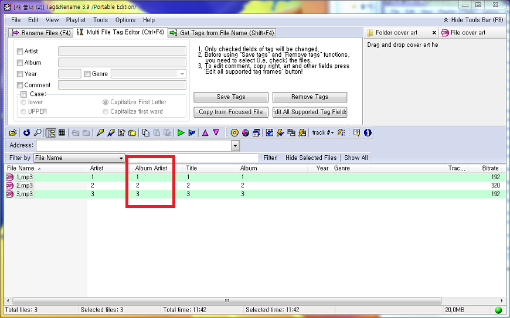This screenshot has width=510, height=318.
Task: Click the Save Tags button
Action: (x=231, y=97)
